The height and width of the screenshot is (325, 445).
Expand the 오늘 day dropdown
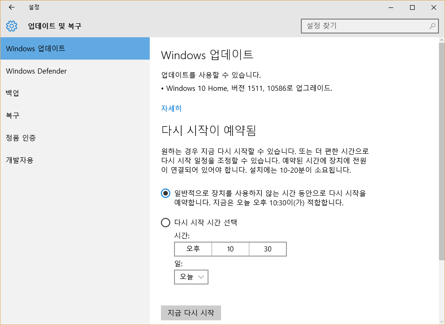point(191,277)
